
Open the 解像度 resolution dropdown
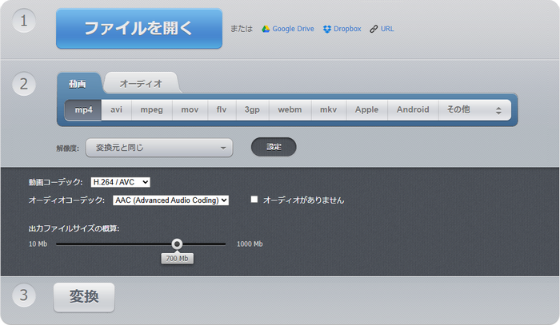point(159,148)
